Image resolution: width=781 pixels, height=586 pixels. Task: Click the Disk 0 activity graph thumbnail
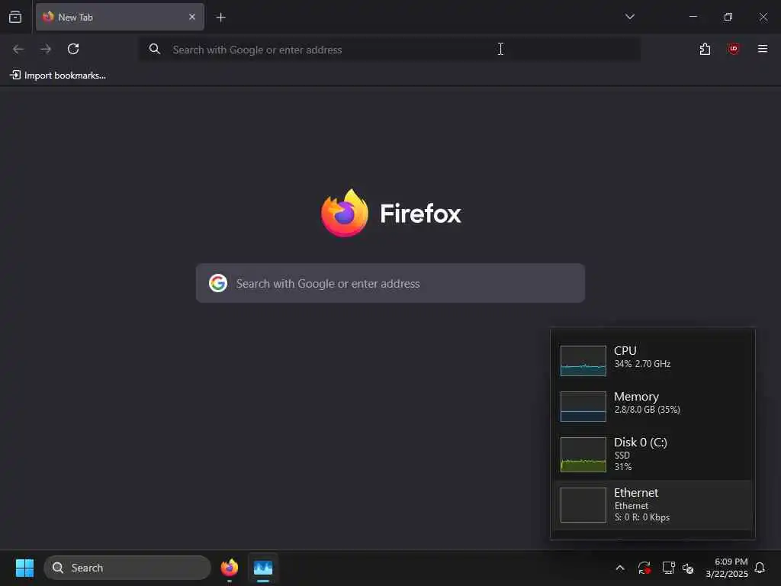tap(583, 455)
